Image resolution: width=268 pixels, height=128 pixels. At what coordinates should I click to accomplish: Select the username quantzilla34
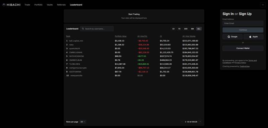click(x=74, y=49)
